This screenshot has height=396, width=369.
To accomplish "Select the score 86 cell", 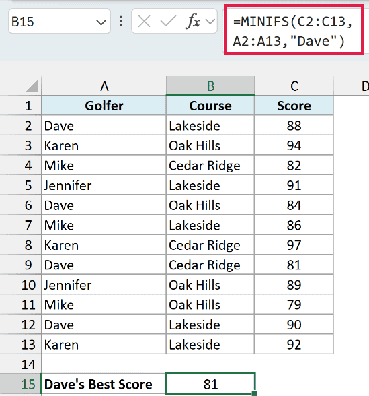I will click(294, 225).
